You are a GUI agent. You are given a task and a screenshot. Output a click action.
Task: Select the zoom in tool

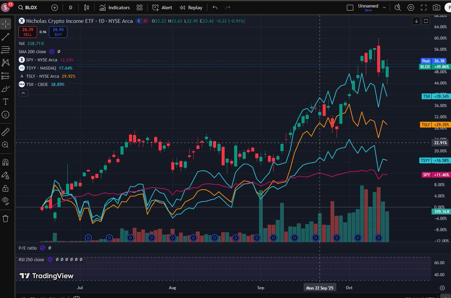click(6, 145)
